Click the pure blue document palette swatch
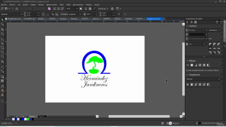The image size is (226, 127). coord(23,119)
